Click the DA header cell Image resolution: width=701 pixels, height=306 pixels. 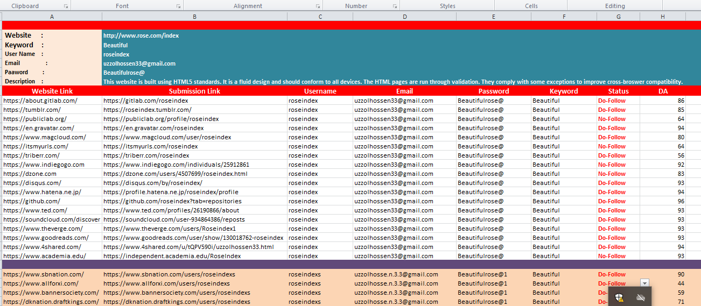[663, 91]
